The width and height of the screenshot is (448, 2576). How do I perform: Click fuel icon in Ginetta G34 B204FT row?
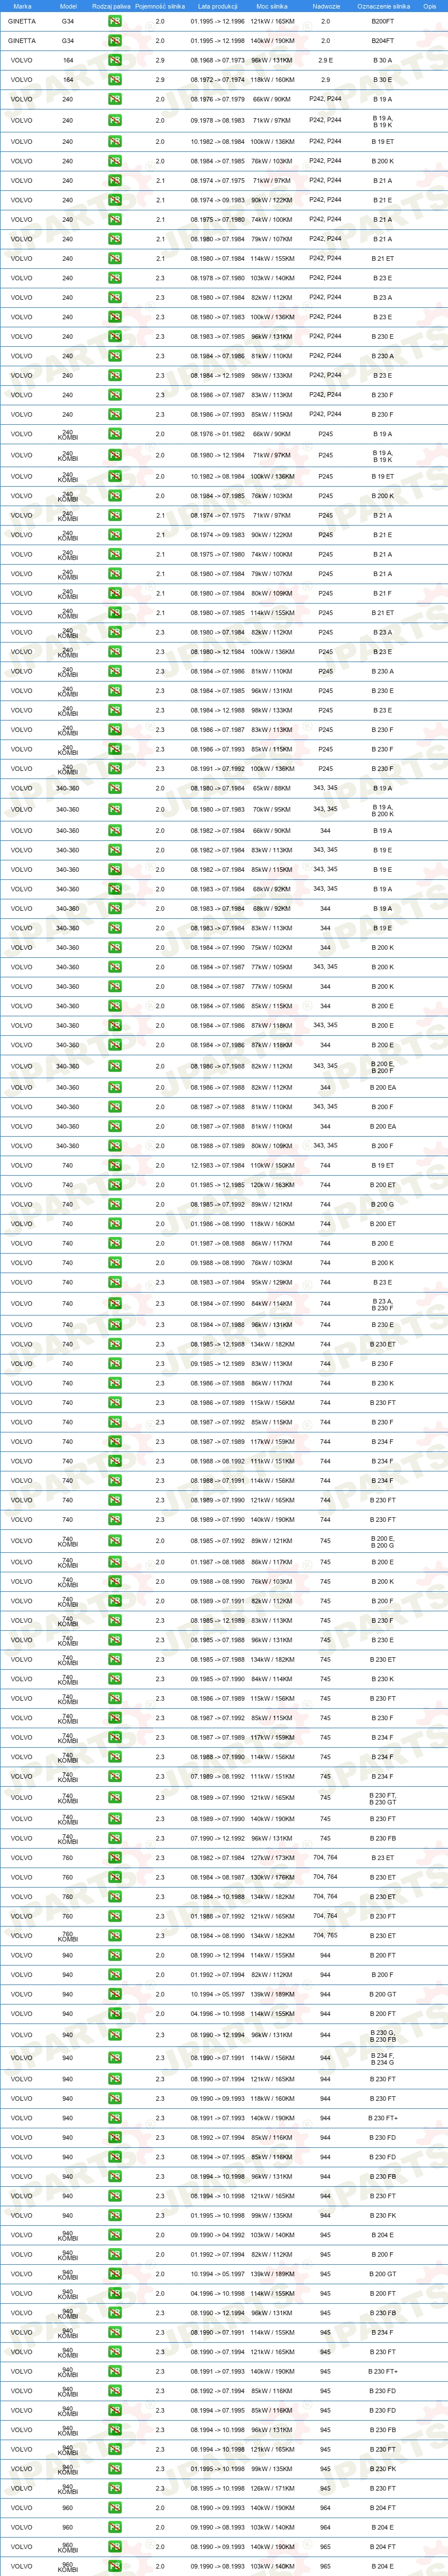tap(115, 41)
